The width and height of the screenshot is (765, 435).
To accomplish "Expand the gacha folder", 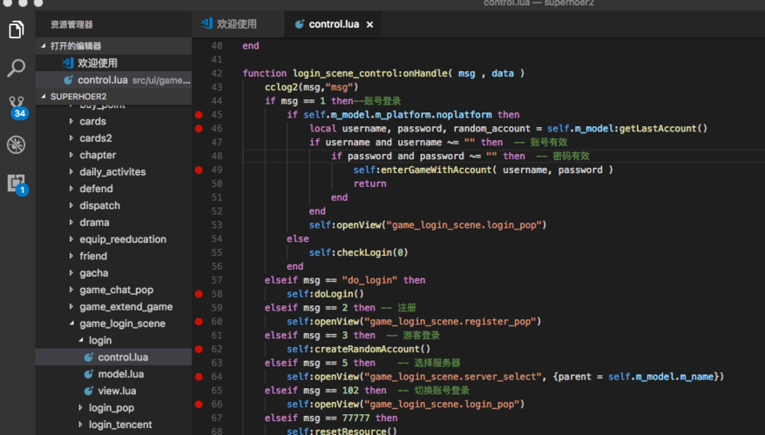I will coord(113,273).
